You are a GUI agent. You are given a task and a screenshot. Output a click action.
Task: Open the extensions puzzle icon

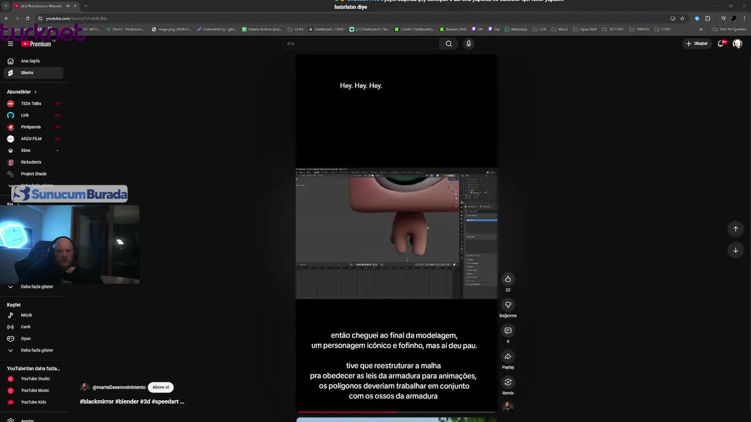coord(708,18)
